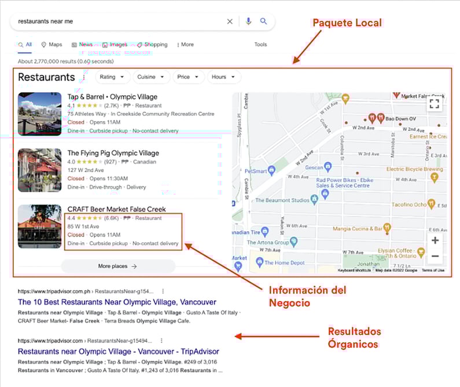Zoom in the map with plus

[435, 240]
